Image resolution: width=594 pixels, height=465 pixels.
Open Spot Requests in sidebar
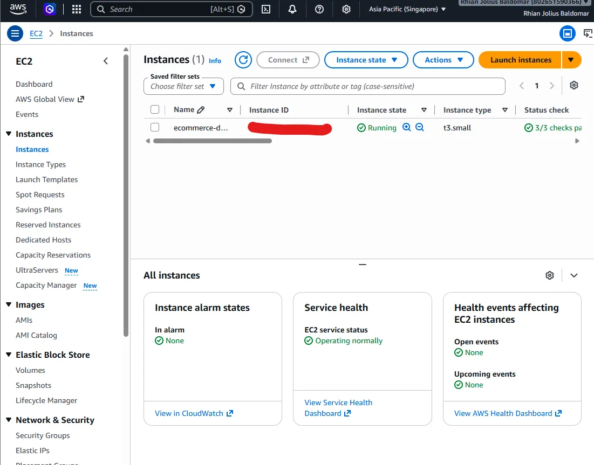(40, 195)
